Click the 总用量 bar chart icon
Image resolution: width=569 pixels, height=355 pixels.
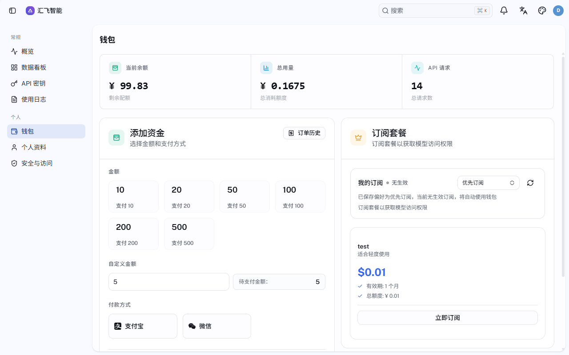coord(266,68)
